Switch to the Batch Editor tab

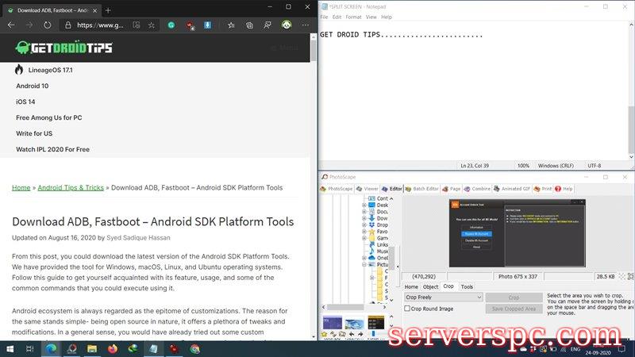click(421, 189)
